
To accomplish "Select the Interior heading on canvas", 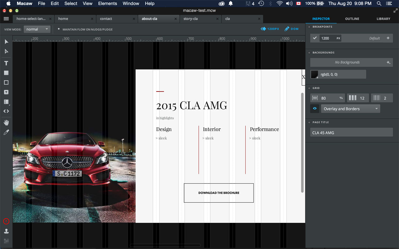I will tap(212, 129).
